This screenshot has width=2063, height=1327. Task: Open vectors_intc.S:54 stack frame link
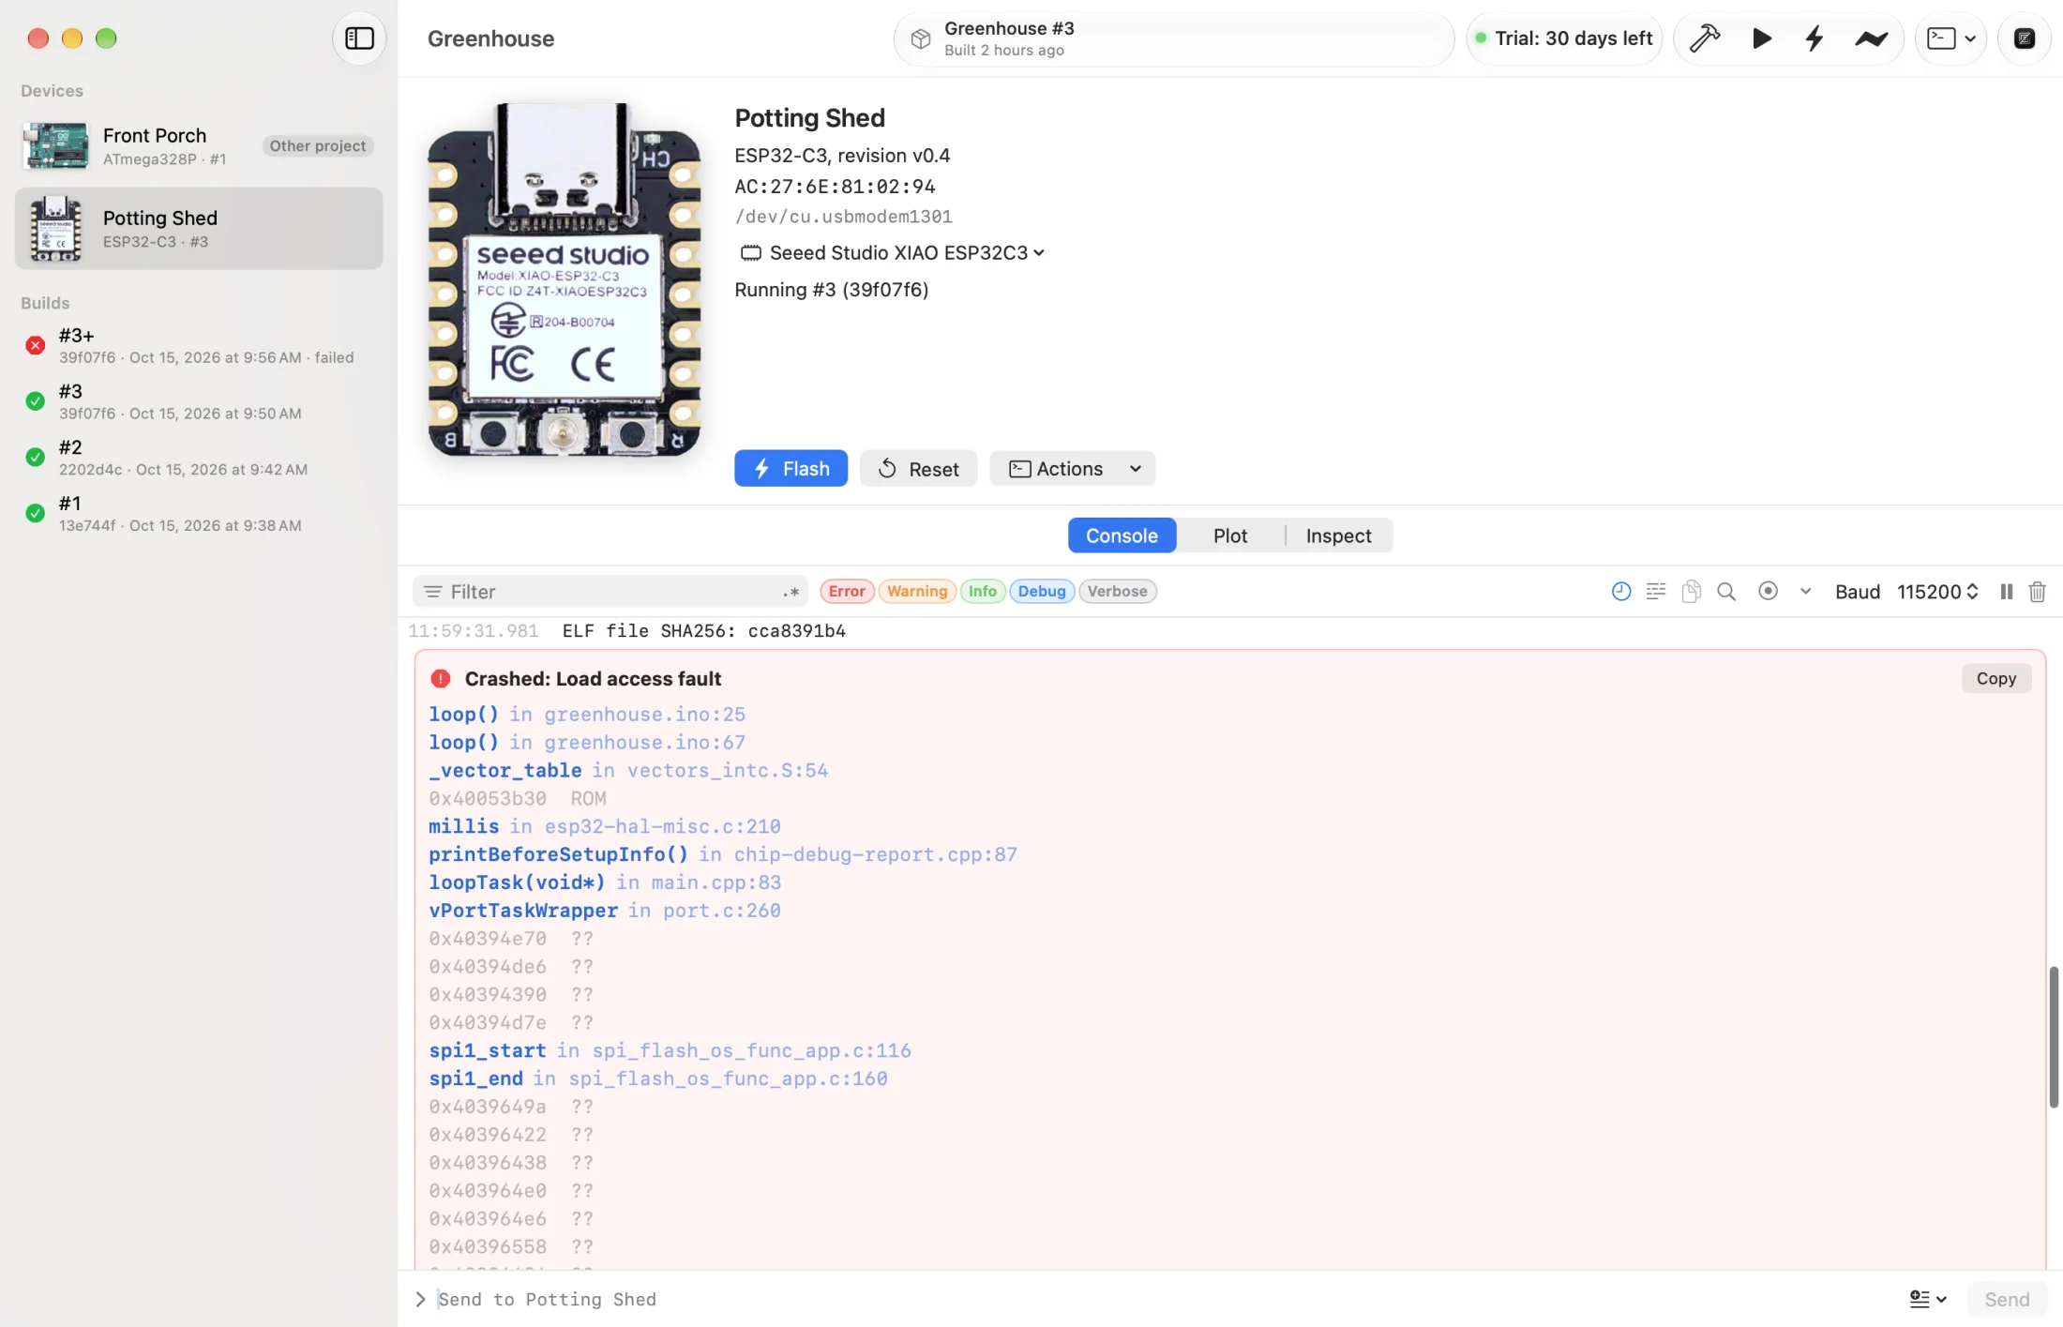(x=727, y=770)
